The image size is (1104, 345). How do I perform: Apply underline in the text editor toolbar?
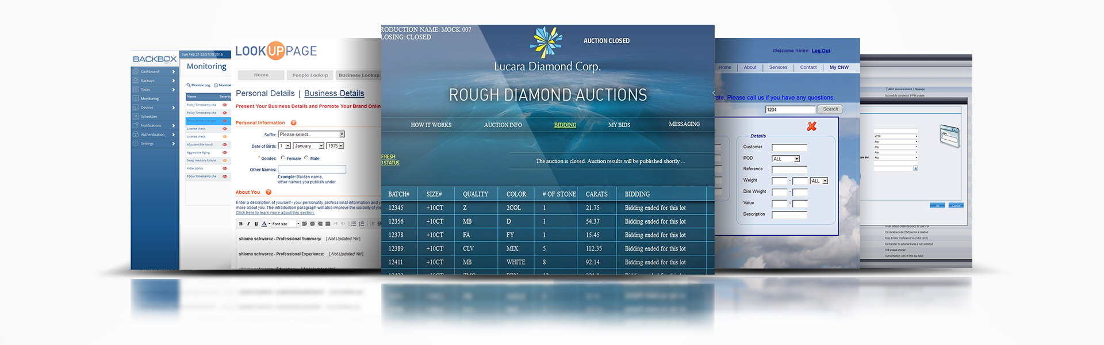tap(256, 224)
